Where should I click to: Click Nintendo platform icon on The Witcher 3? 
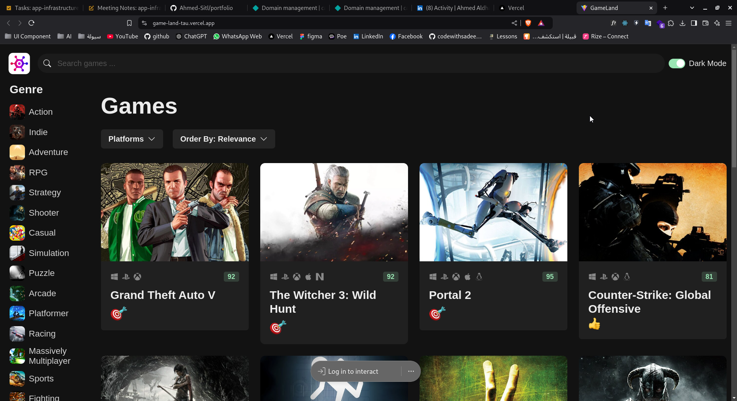click(320, 277)
